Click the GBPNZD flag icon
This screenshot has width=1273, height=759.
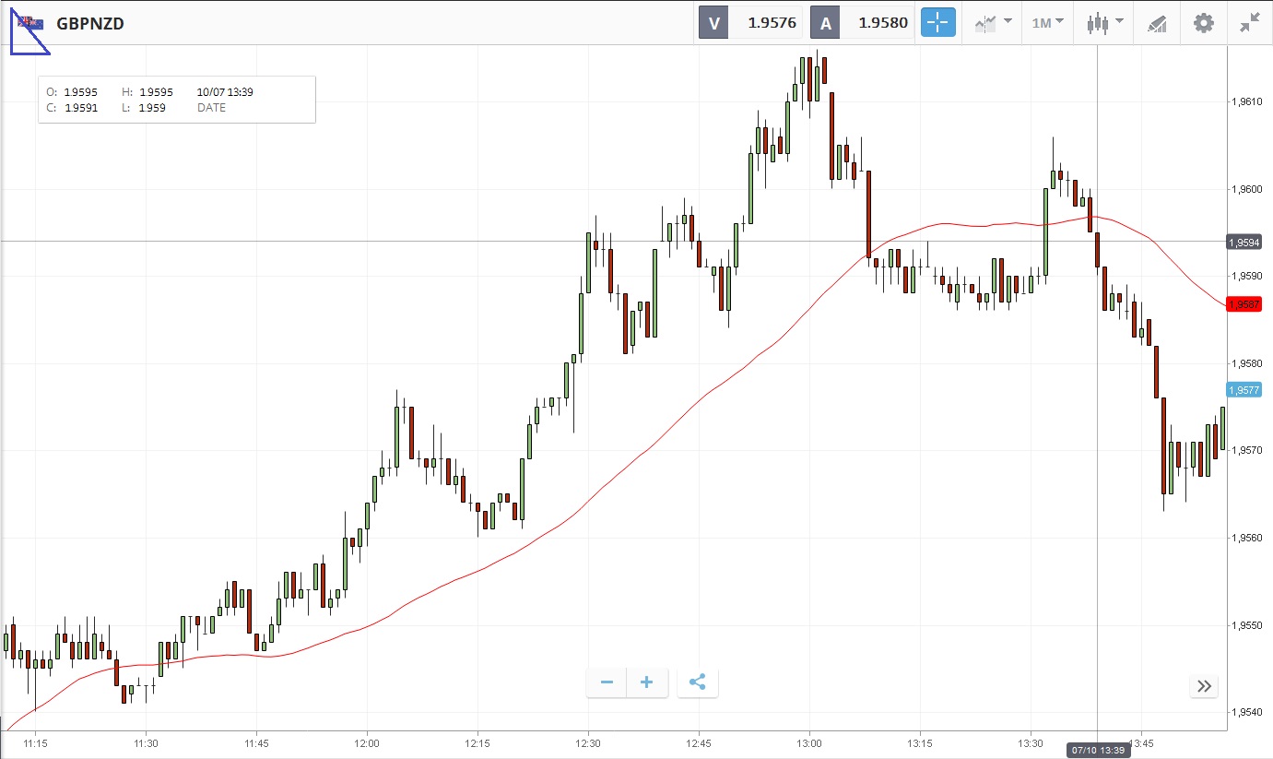pyautogui.click(x=30, y=23)
